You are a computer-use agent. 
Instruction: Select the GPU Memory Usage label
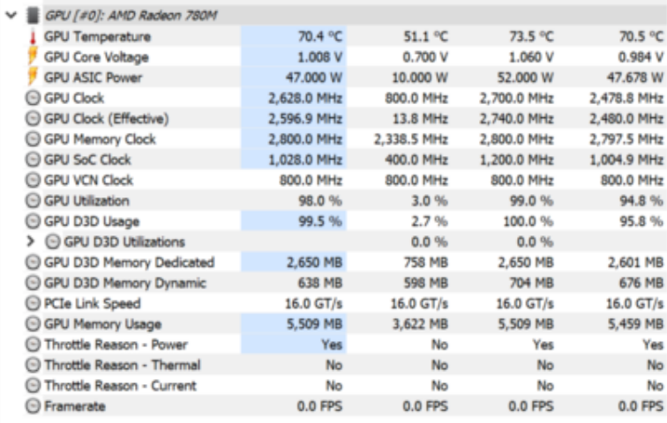pyautogui.click(x=103, y=324)
